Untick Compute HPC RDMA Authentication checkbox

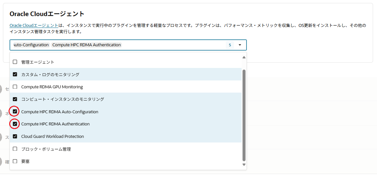[15, 124]
